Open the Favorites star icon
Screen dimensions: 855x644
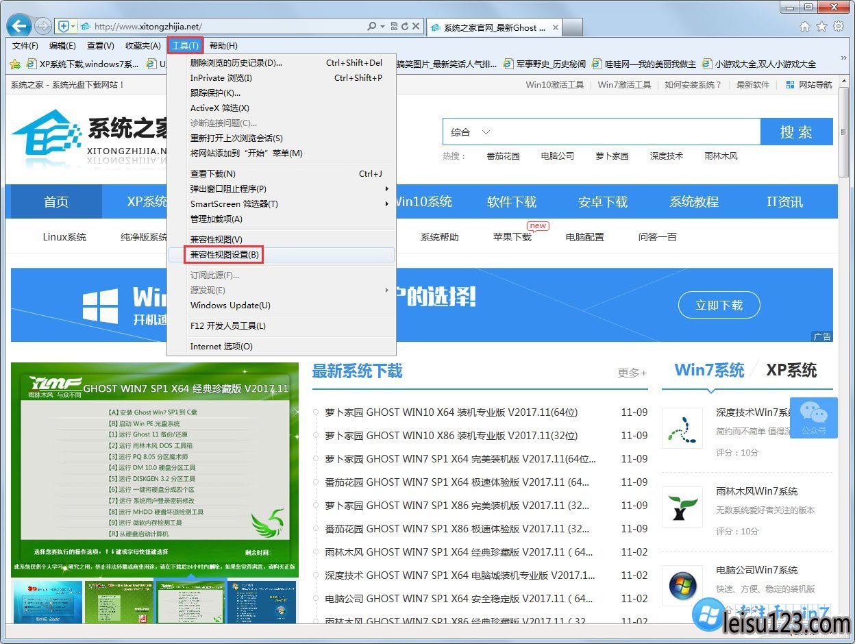click(822, 26)
